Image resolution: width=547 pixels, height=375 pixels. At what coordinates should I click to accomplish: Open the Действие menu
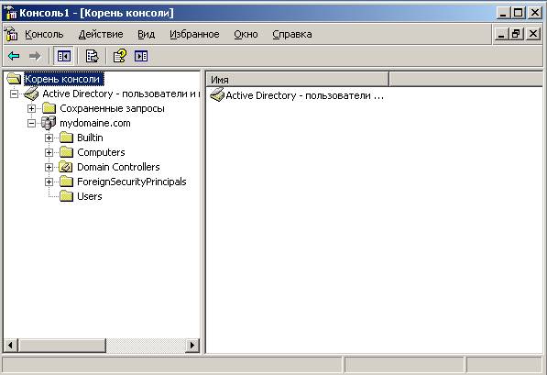pos(101,34)
